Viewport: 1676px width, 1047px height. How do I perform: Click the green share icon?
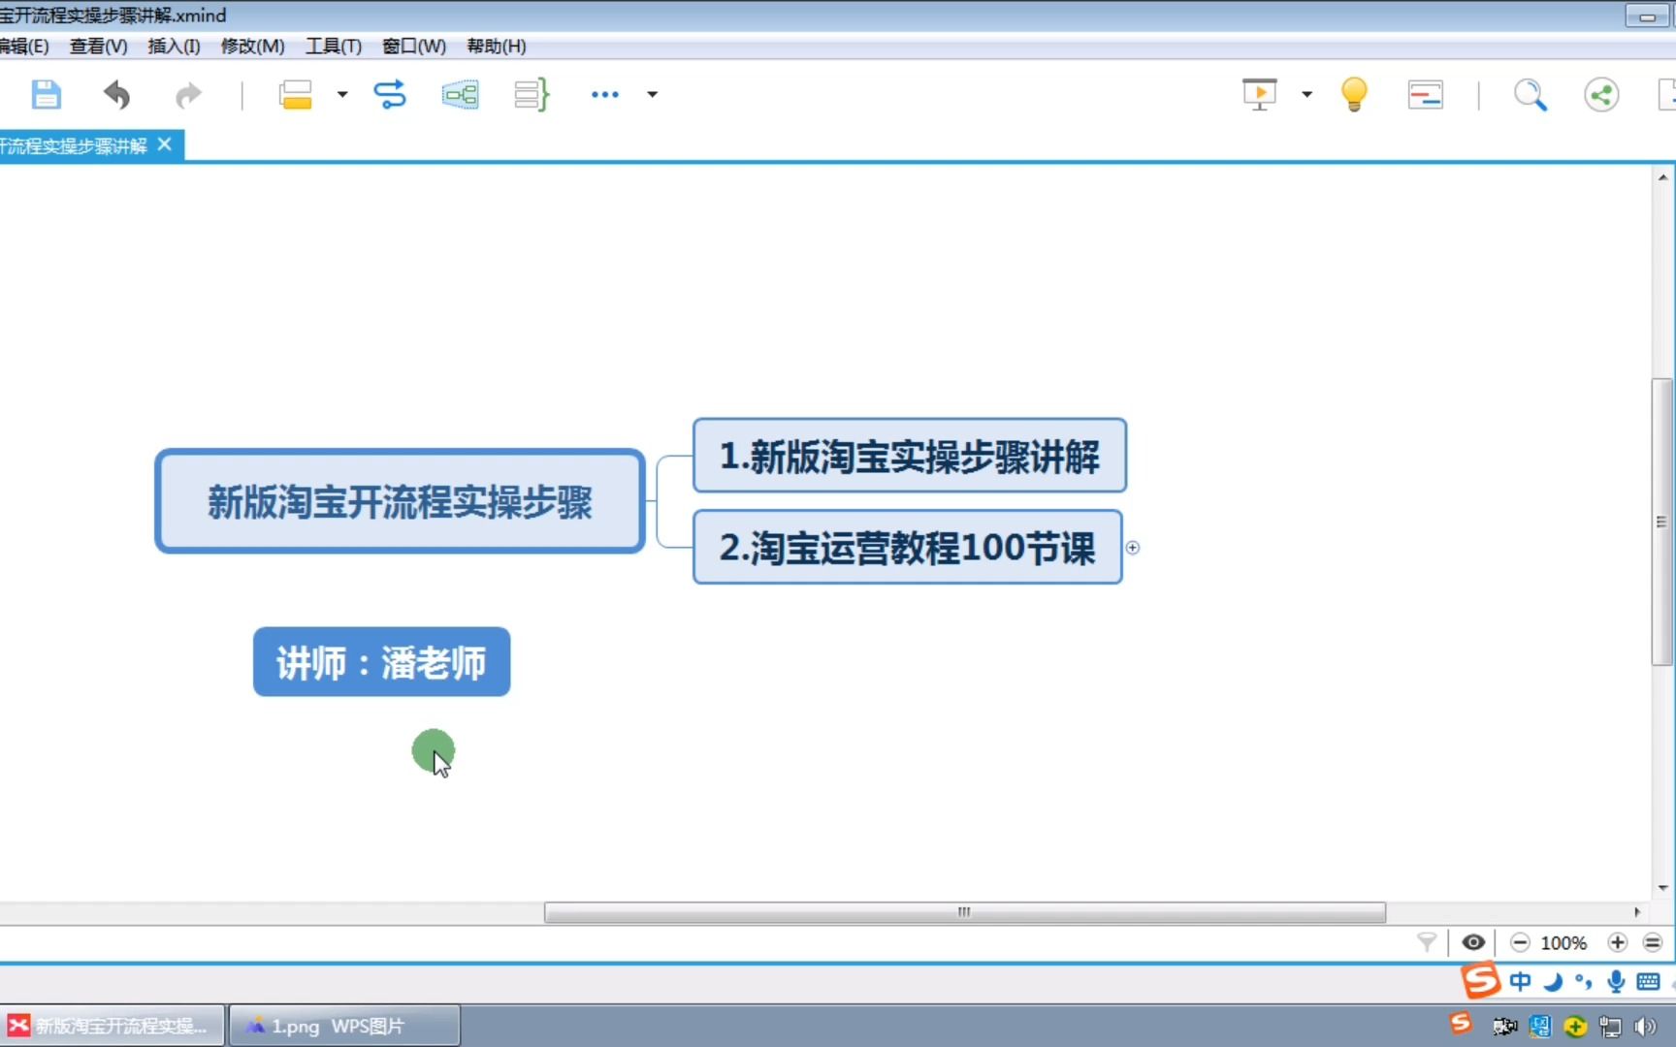pyautogui.click(x=1601, y=95)
